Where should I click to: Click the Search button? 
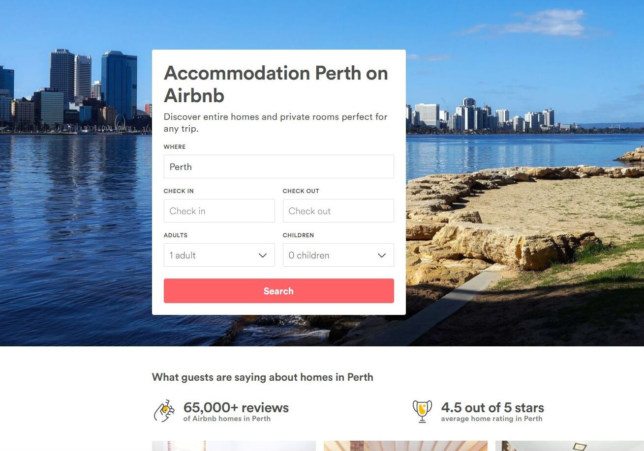tap(278, 291)
